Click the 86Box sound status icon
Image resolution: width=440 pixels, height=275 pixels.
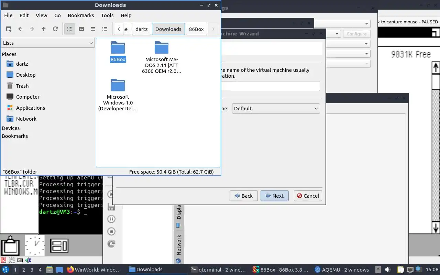[28, 260]
